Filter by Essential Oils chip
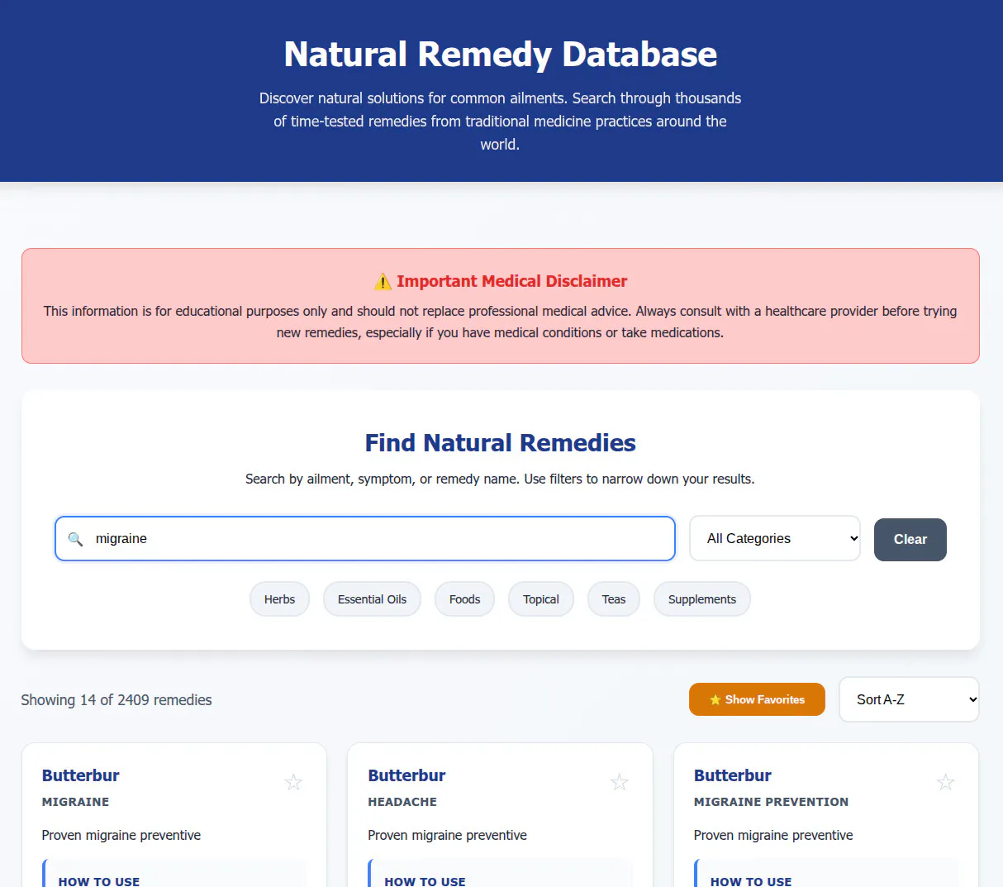This screenshot has width=1003, height=887. click(372, 599)
